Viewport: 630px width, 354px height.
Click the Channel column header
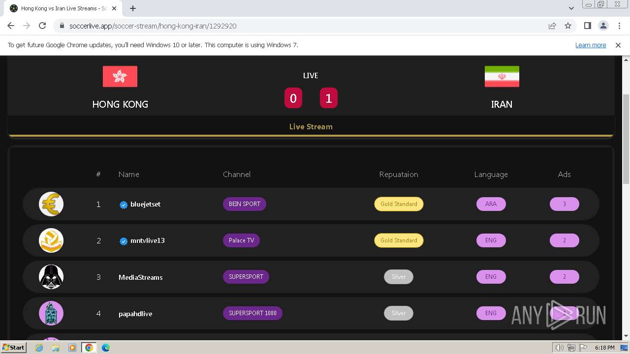pos(237,175)
